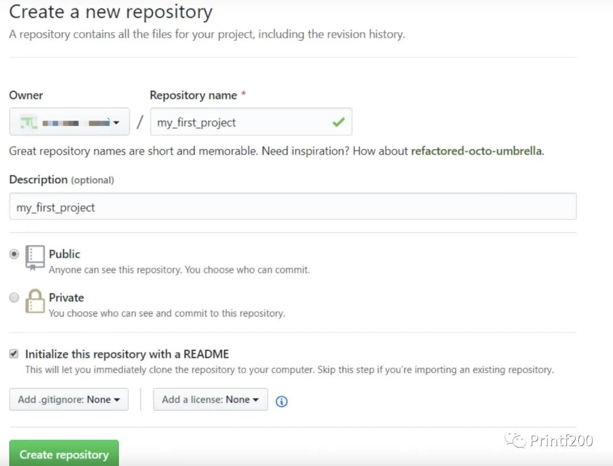Select the Public radio button
Image resolution: width=613 pixels, height=466 pixels.
click(14, 254)
